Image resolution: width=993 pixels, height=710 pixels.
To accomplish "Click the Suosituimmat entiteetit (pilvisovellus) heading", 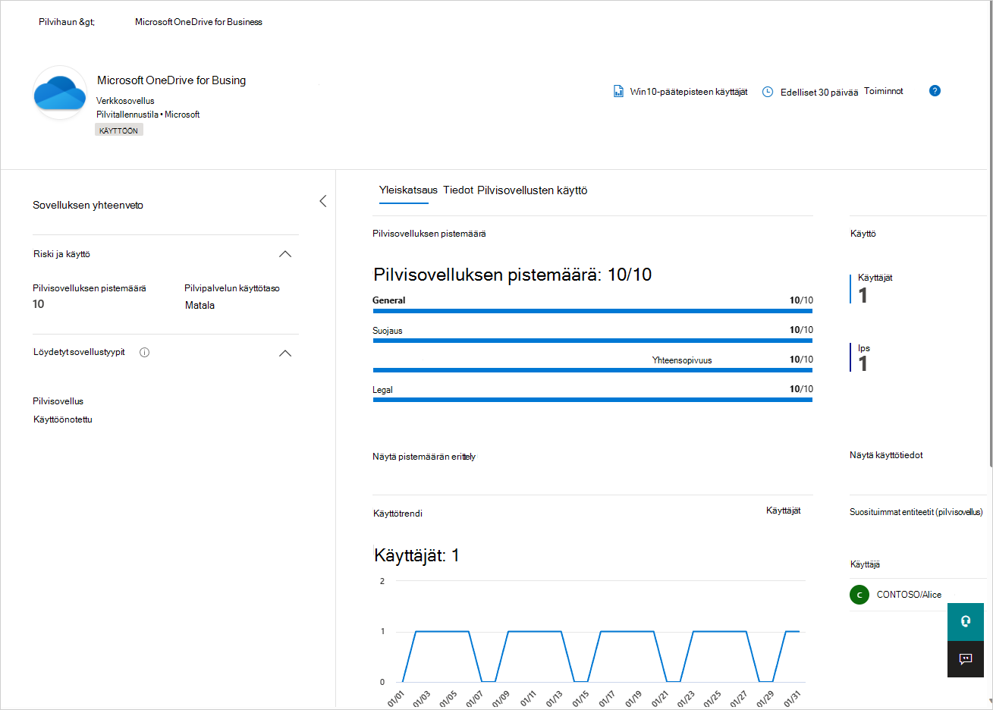I will pos(916,512).
